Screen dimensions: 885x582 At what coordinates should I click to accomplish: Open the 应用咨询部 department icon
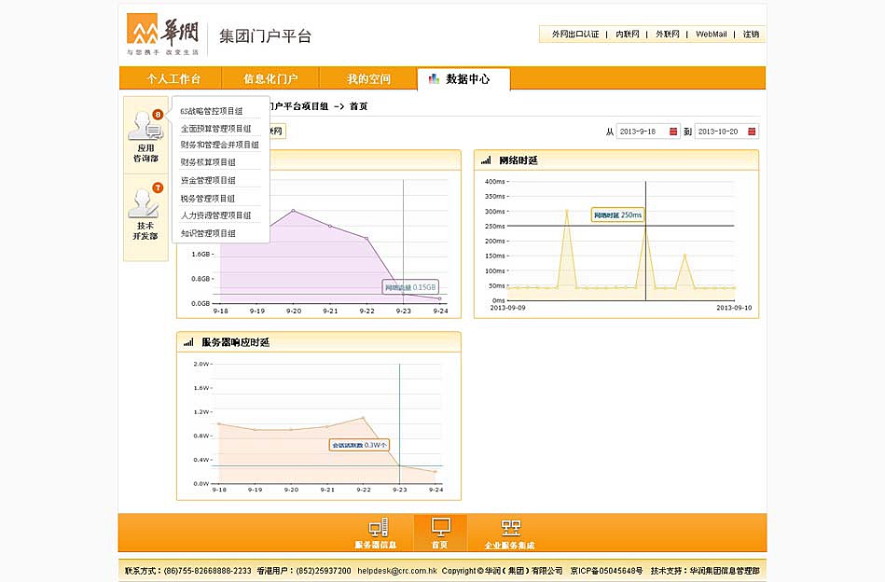tap(145, 127)
